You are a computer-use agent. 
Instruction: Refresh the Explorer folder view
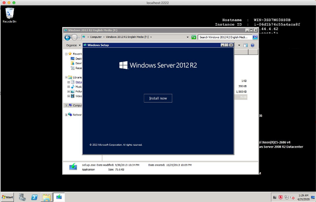193,37
